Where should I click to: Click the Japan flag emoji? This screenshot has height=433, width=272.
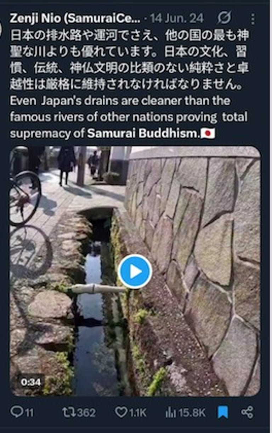(208, 133)
